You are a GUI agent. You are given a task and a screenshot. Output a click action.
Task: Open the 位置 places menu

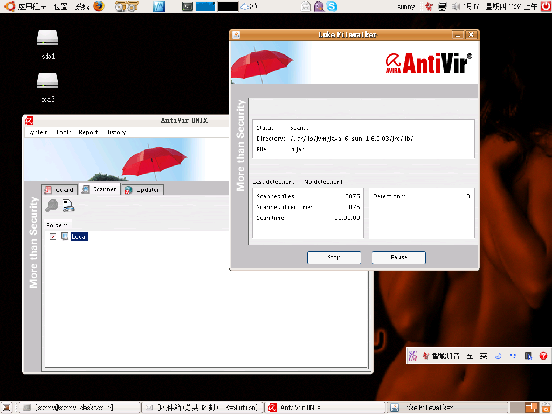pos(60,6)
